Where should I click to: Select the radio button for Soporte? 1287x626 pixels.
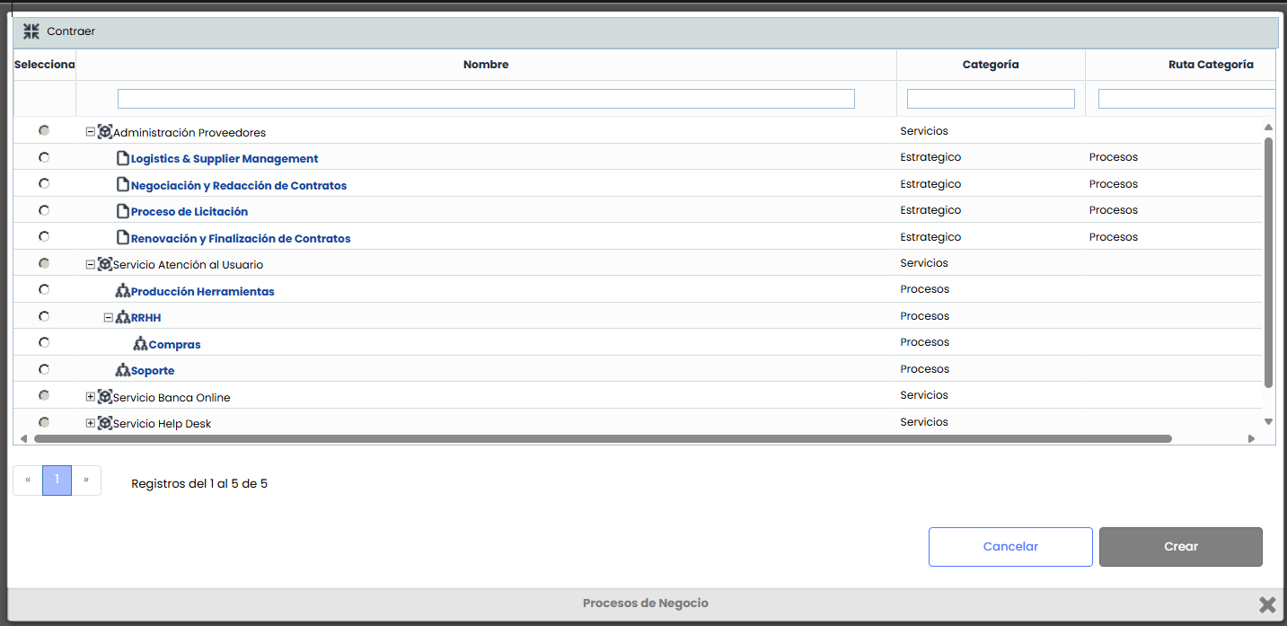[44, 369]
